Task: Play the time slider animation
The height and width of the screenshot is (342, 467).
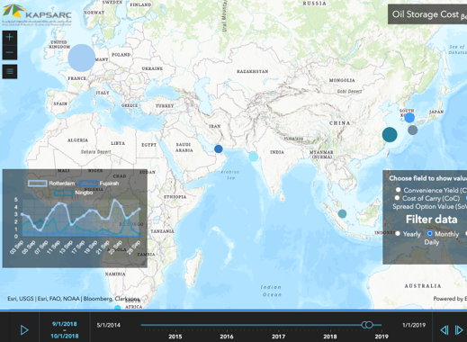Action: pos(24,330)
